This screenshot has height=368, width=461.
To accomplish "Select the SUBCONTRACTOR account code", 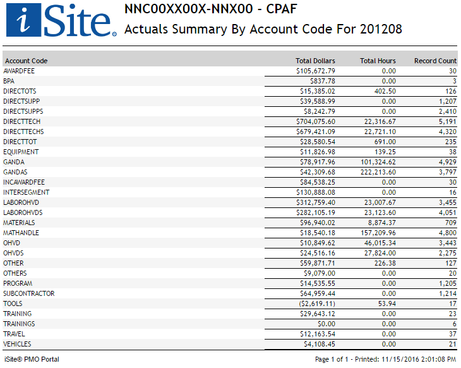I will pos(29,293).
